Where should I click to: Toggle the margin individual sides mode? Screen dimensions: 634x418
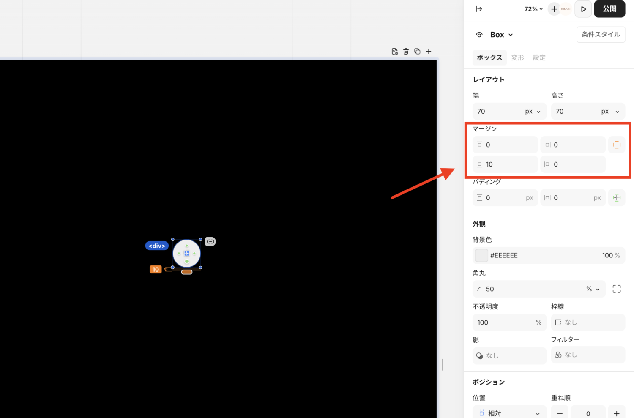point(617,145)
